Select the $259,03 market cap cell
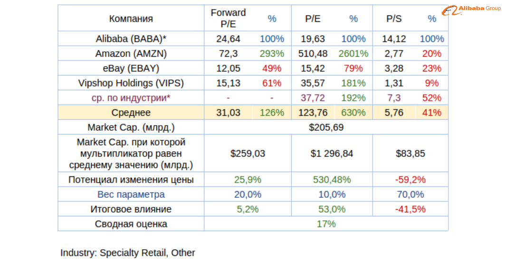 pyautogui.click(x=248, y=154)
